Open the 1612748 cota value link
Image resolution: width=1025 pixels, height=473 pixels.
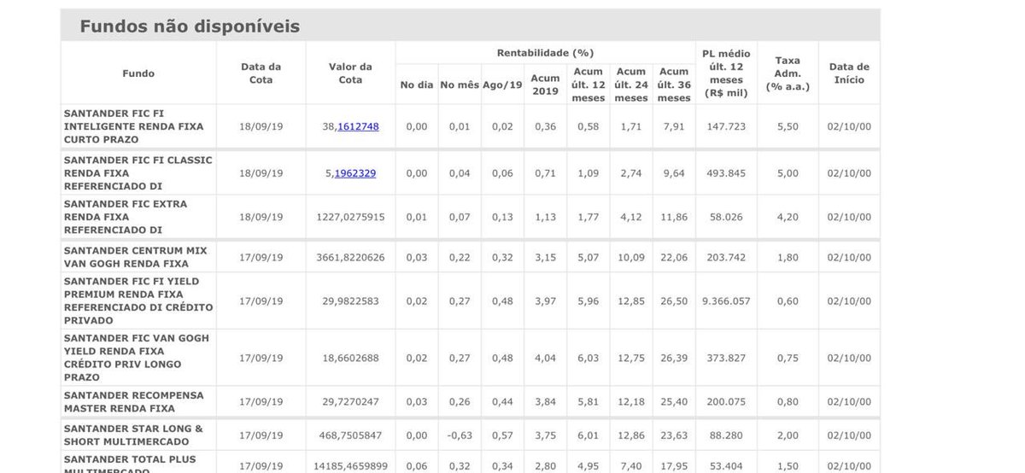(358, 126)
